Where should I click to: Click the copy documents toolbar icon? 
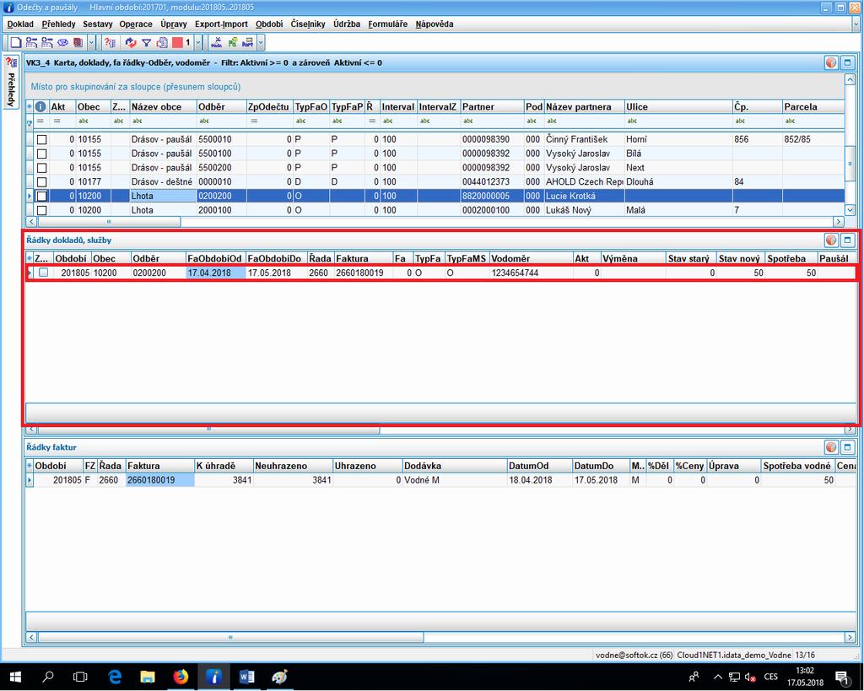click(162, 42)
